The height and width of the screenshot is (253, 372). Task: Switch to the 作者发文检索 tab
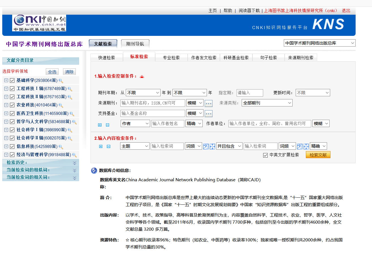(204, 58)
